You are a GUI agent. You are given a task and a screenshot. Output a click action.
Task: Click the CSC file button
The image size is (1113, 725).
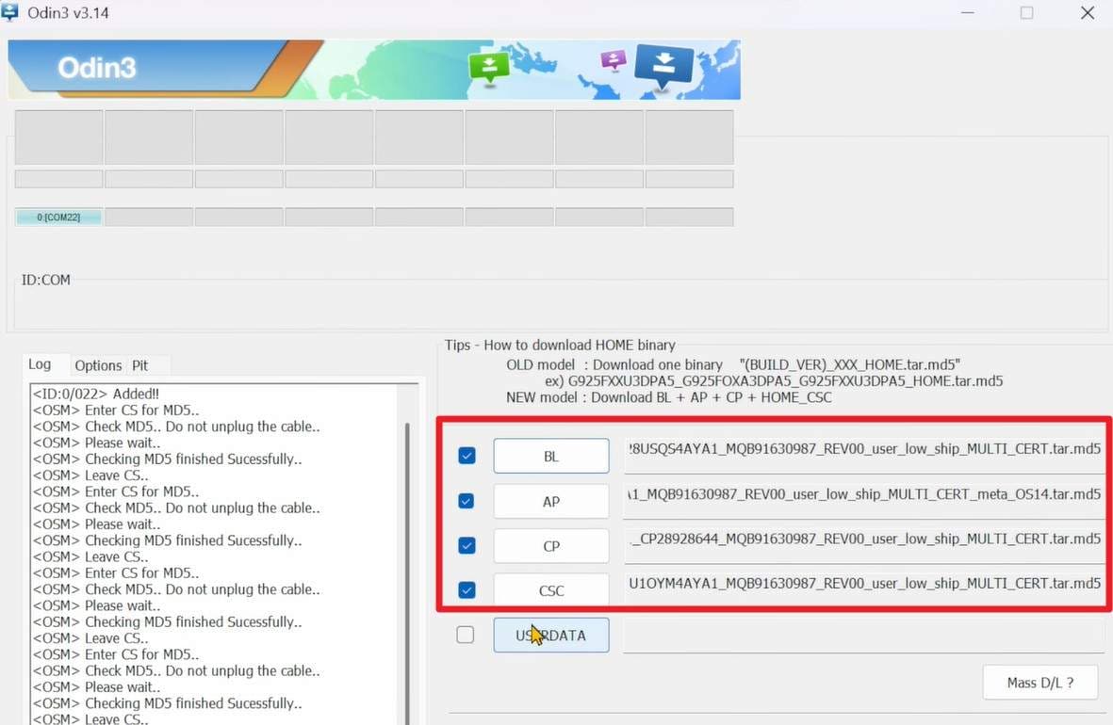550,590
